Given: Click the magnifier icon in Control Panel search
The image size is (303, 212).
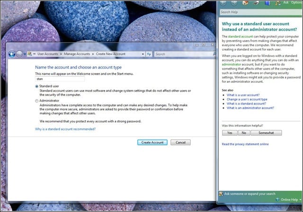Looking at the screenshot, I should pos(214,54).
